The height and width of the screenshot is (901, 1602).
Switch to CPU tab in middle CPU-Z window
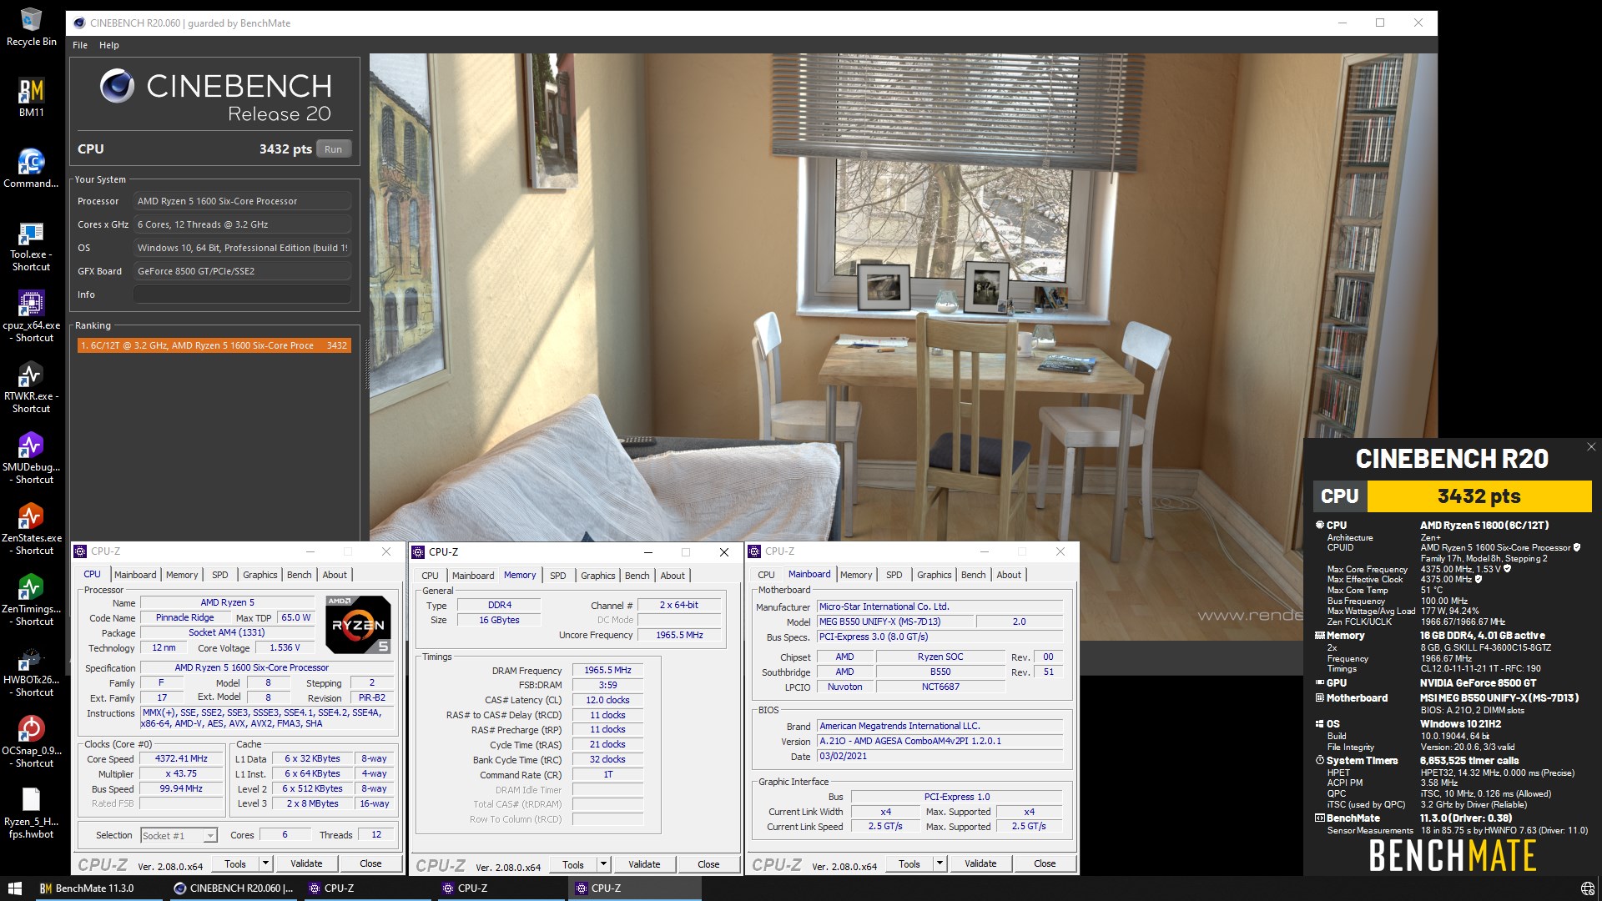[x=430, y=576]
